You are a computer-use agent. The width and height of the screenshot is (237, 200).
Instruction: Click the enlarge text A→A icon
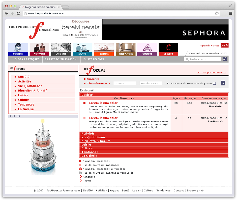pos(224,45)
